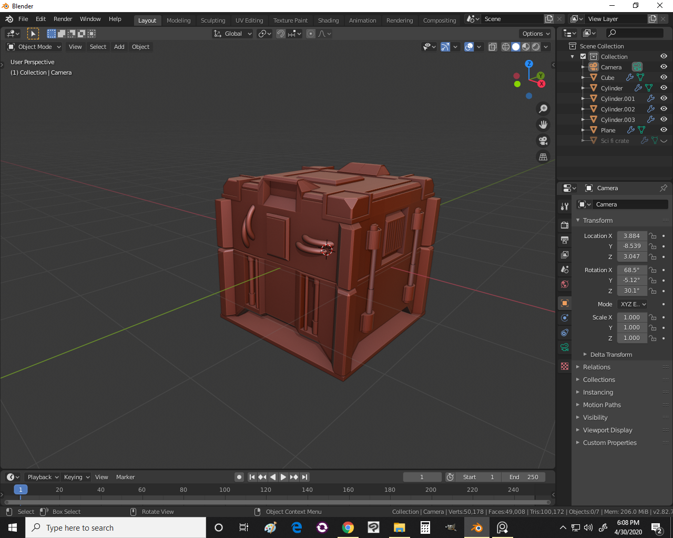Toggle orthographic view with the grid icon

tap(543, 157)
